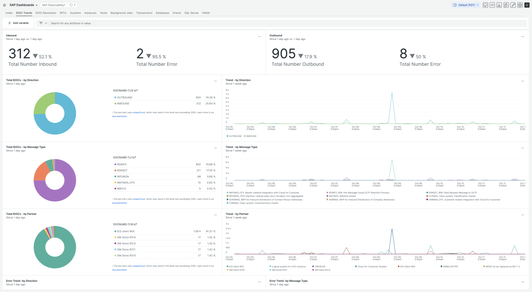Click the Add variable button
532x292 pixels.
[18, 23]
